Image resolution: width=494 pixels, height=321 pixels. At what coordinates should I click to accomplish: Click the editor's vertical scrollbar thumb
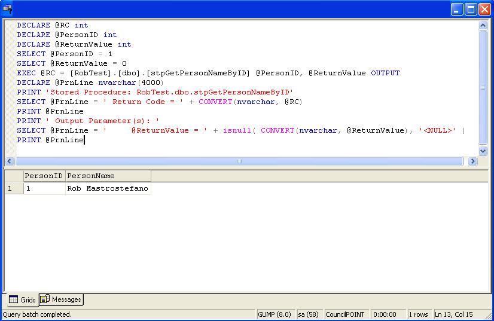(483, 87)
